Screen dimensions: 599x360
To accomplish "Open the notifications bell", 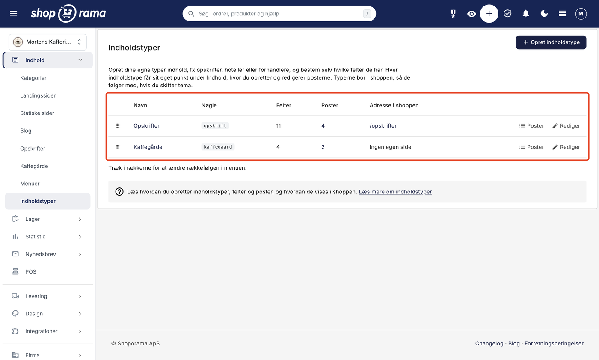I will point(526,14).
